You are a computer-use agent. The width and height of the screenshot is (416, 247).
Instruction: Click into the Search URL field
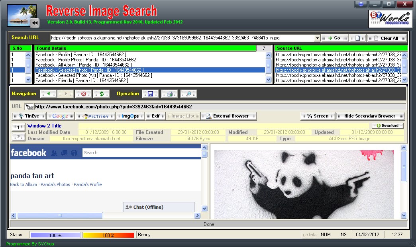pos(182,38)
